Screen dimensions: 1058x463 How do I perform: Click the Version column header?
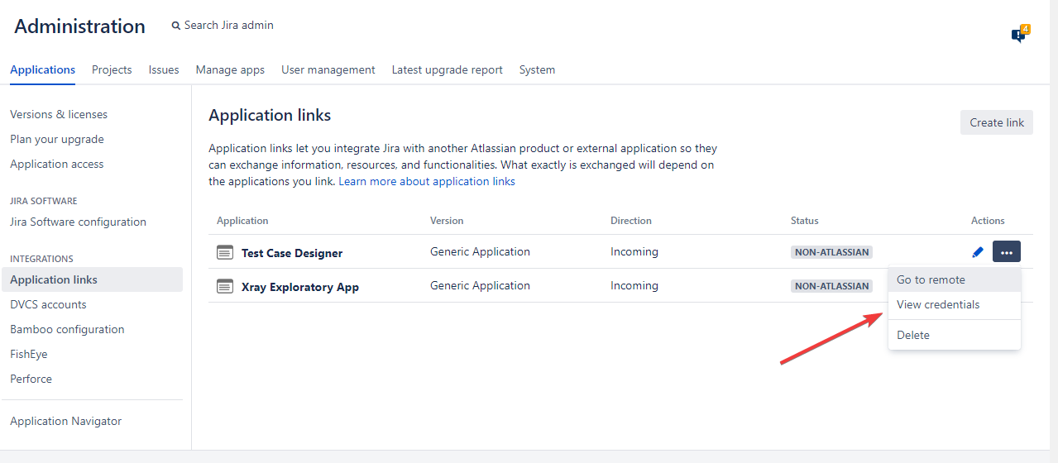pyautogui.click(x=447, y=221)
